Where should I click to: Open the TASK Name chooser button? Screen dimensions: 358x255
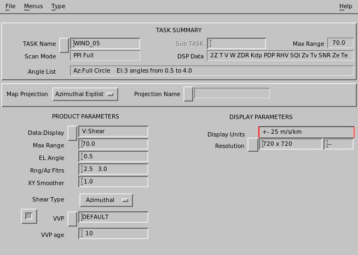tap(64, 45)
